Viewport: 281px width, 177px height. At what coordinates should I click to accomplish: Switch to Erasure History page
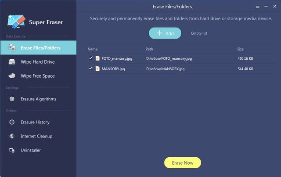point(35,122)
